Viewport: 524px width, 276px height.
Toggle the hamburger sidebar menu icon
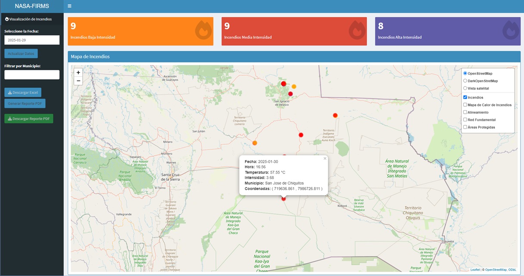(69, 6)
